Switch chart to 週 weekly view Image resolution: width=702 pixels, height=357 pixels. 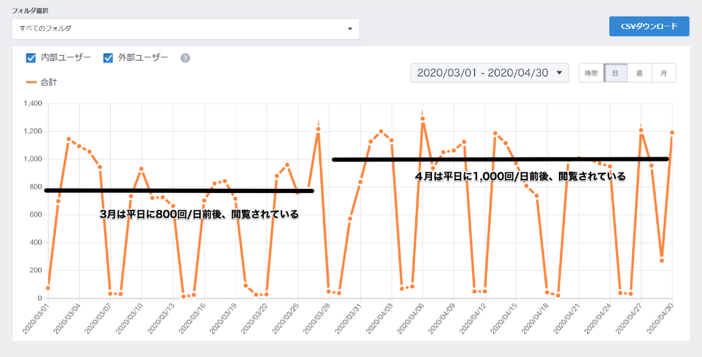click(x=640, y=73)
